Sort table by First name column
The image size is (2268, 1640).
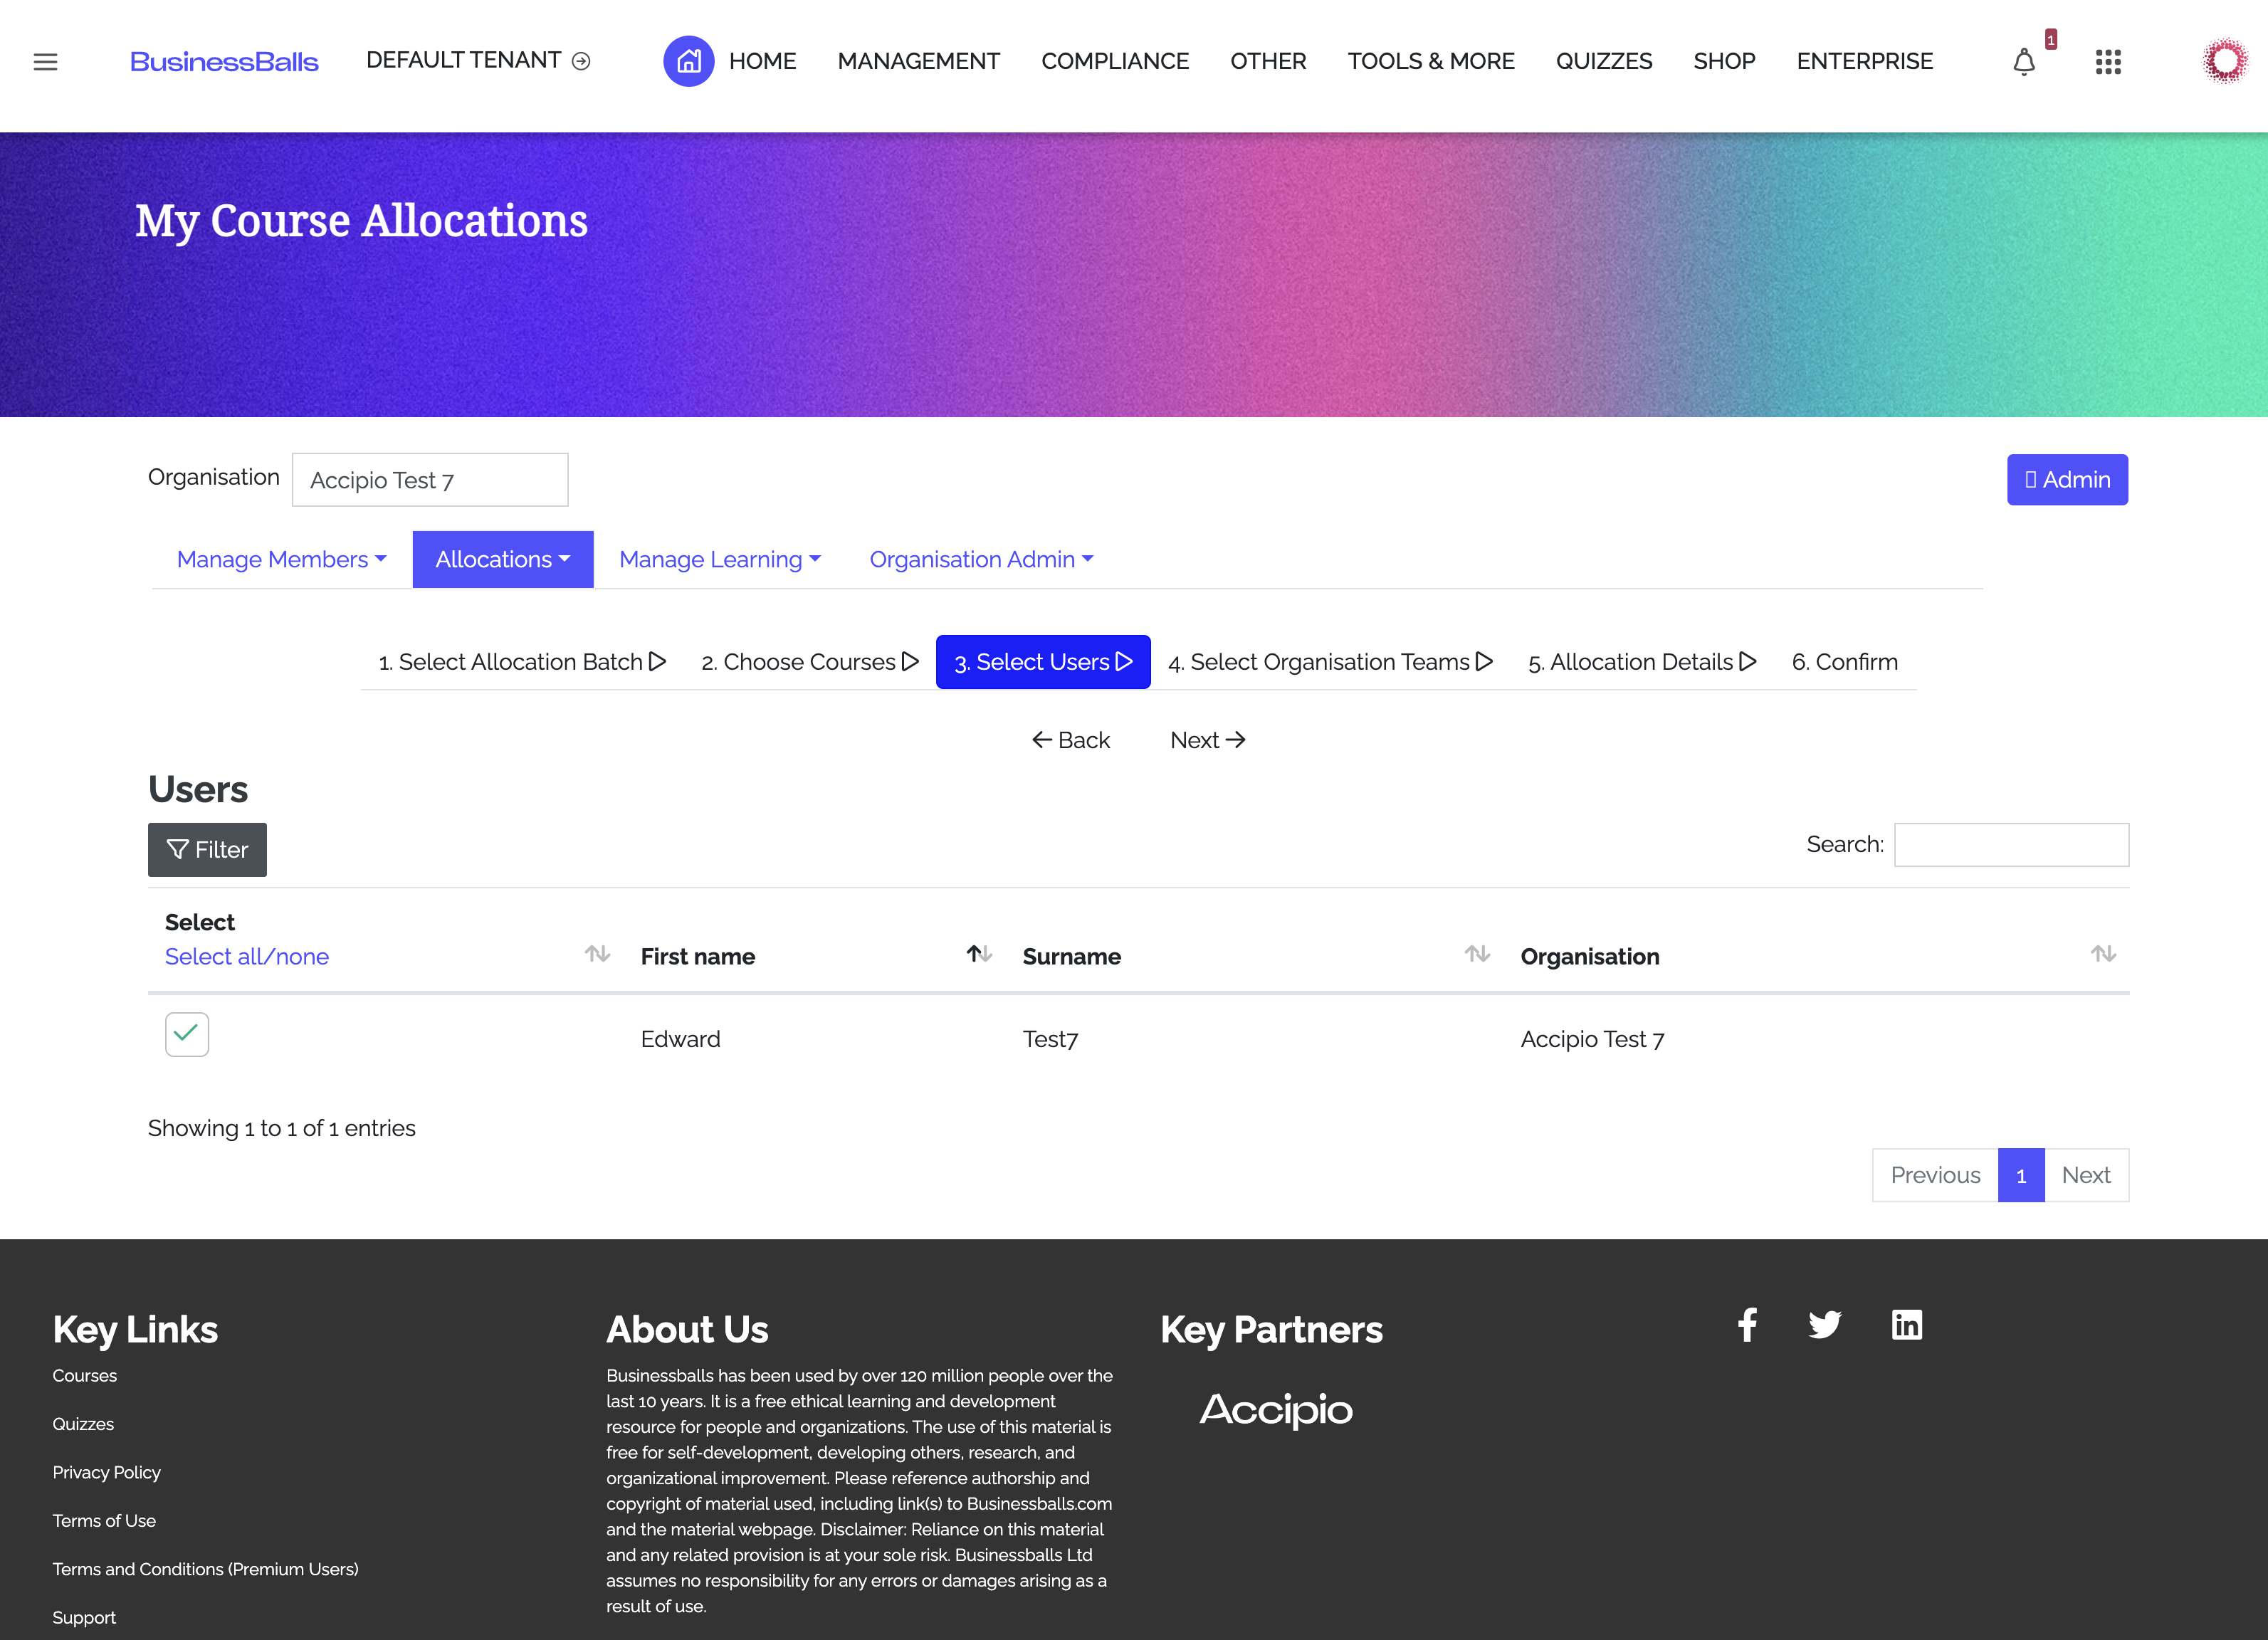coord(698,956)
